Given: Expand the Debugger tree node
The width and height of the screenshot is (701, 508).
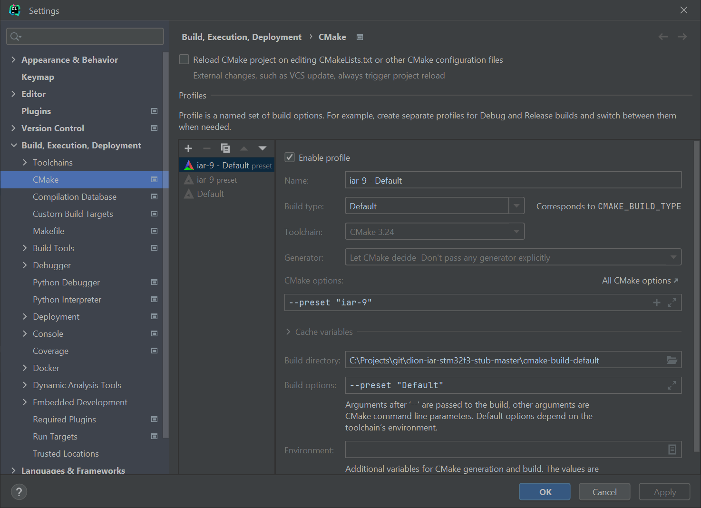Looking at the screenshot, I should click(x=25, y=265).
